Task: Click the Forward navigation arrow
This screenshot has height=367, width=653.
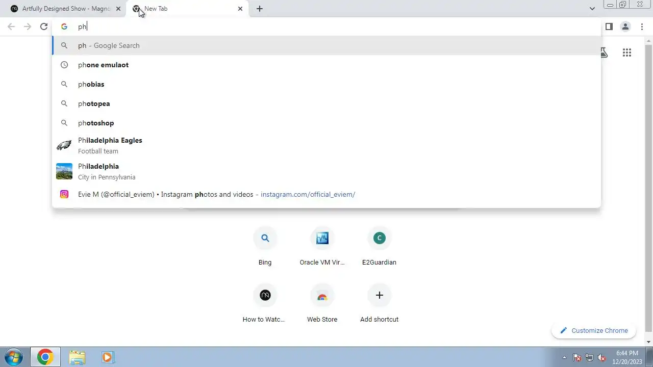Action: coord(28,27)
